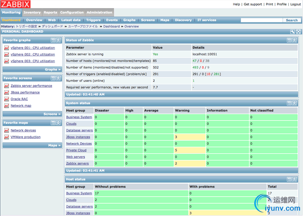The width and height of the screenshot is (303, 216).
Task: Switch to the Configuration tab
Action: pyautogui.click(x=71, y=12)
